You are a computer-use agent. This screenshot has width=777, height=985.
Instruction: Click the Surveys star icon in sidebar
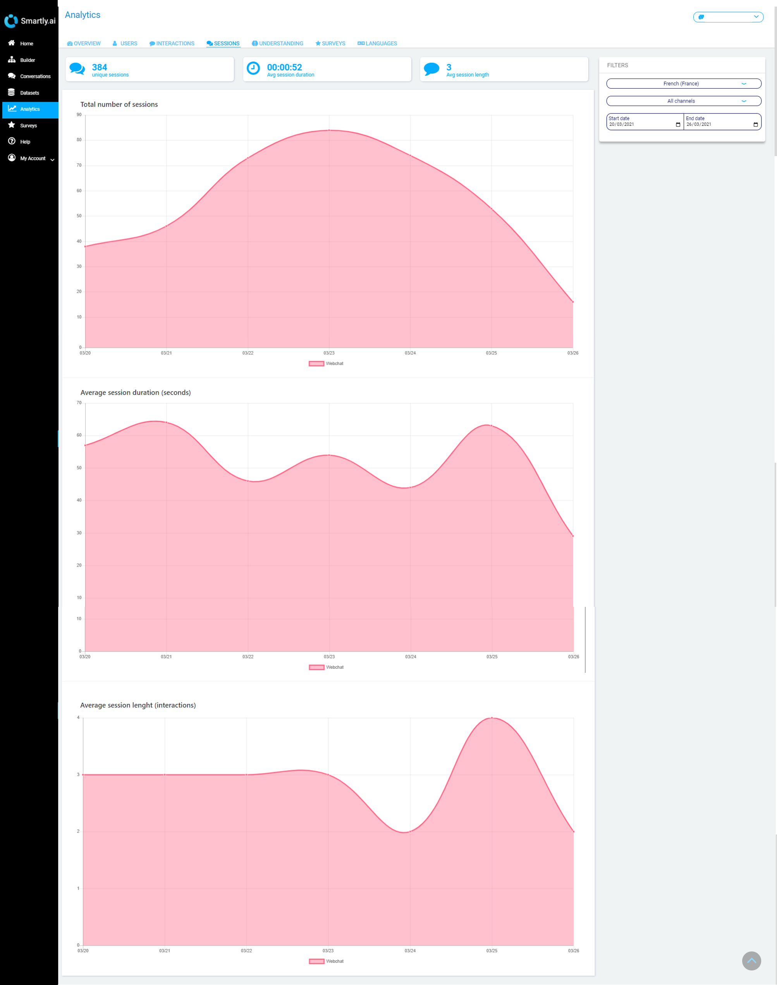pyautogui.click(x=11, y=125)
